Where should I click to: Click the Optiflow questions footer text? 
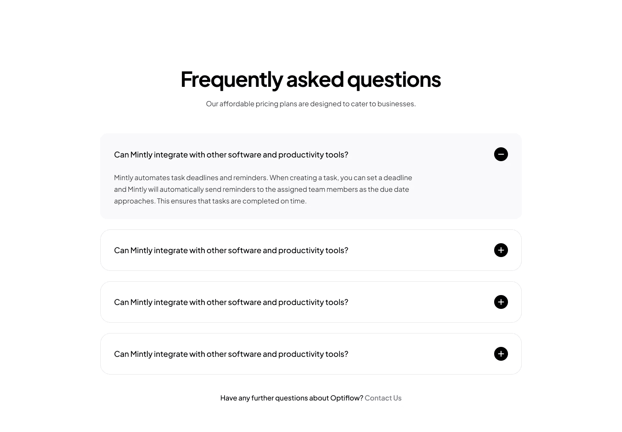[x=292, y=398]
